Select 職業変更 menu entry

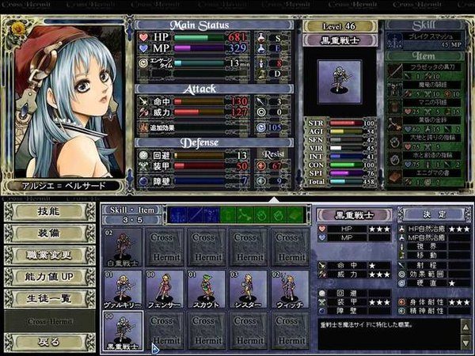click(x=49, y=256)
